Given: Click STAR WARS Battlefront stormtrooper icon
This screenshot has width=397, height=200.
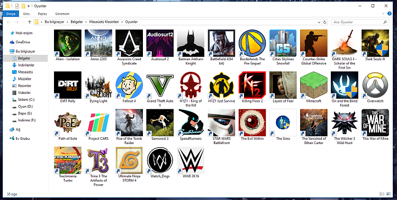Looking at the screenshot, I should tap(222, 123).
